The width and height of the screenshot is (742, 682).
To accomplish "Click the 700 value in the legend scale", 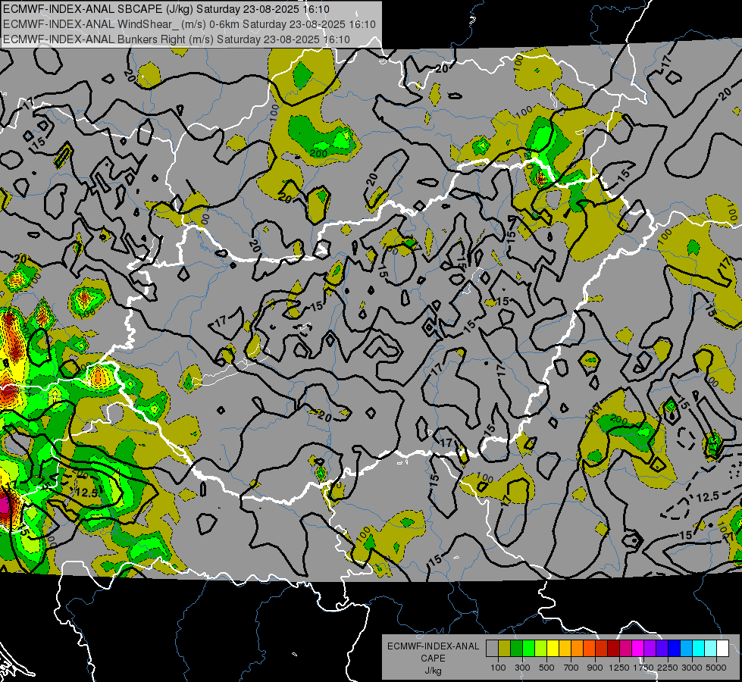I will point(571,668).
